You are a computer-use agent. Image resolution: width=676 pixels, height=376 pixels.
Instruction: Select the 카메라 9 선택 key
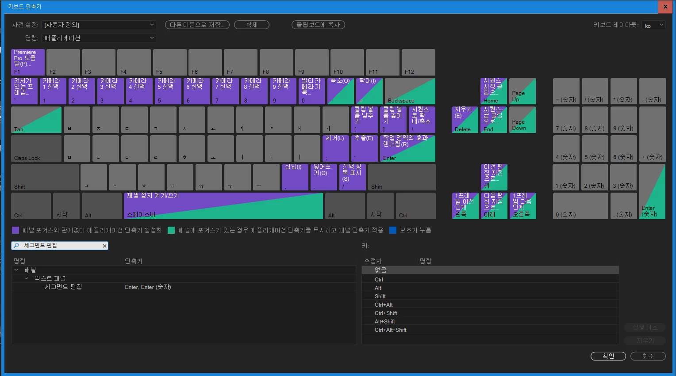[283, 91]
